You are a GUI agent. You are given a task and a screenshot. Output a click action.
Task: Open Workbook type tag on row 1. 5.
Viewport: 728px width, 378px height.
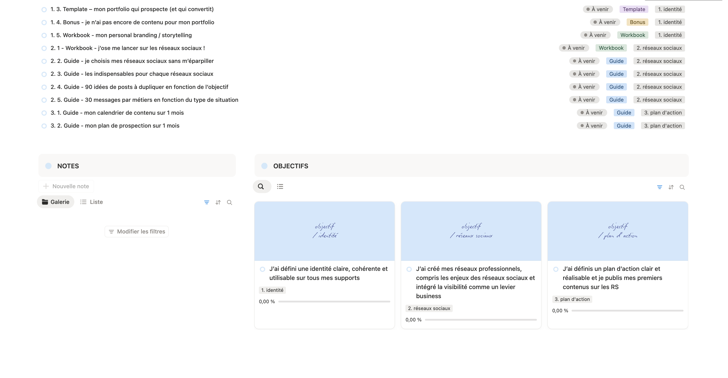(x=632, y=35)
